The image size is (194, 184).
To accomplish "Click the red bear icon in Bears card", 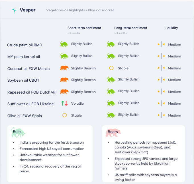I will pos(113,132).
